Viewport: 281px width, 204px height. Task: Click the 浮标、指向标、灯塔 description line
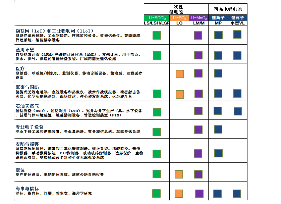click(54, 193)
